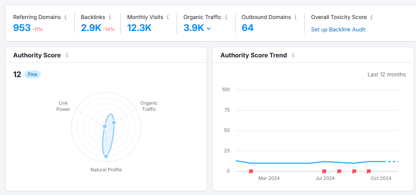The width and height of the screenshot is (416, 195).
Task: Click the Jul 2024 axis label
Action: coord(325,178)
